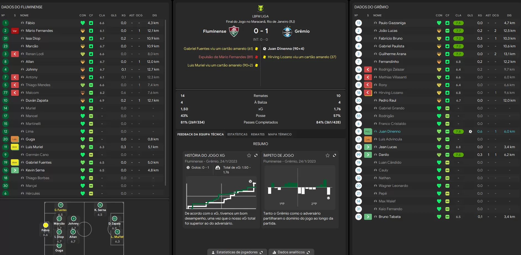Click D. Zapata marker on pitch
Screen dimensions: 521x255
(x=115, y=219)
